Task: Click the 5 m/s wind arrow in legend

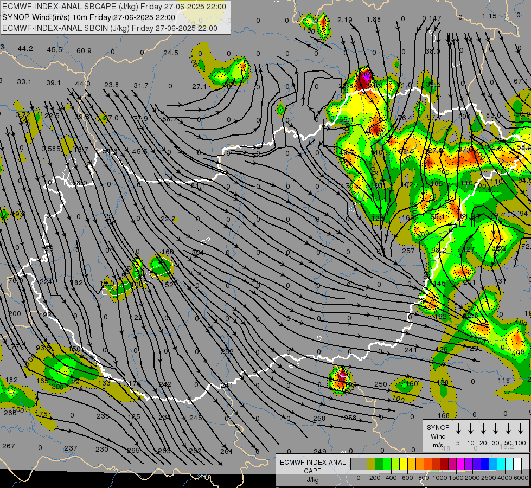Action: (x=458, y=429)
